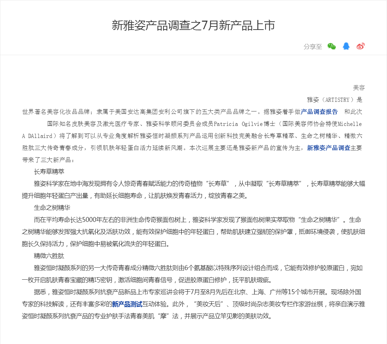Share the article to Weibo
This screenshot has width=387, height=344.
click(x=361, y=46)
